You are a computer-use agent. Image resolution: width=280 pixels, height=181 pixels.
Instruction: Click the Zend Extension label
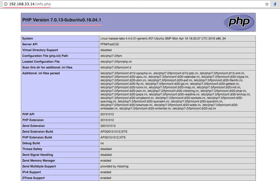click(33, 126)
